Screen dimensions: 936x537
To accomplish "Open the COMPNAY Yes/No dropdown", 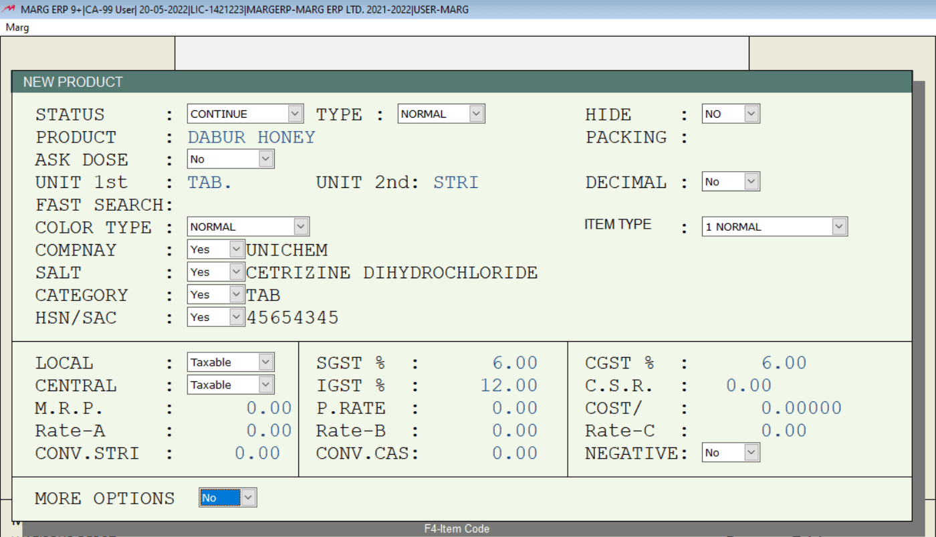I will coord(216,249).
